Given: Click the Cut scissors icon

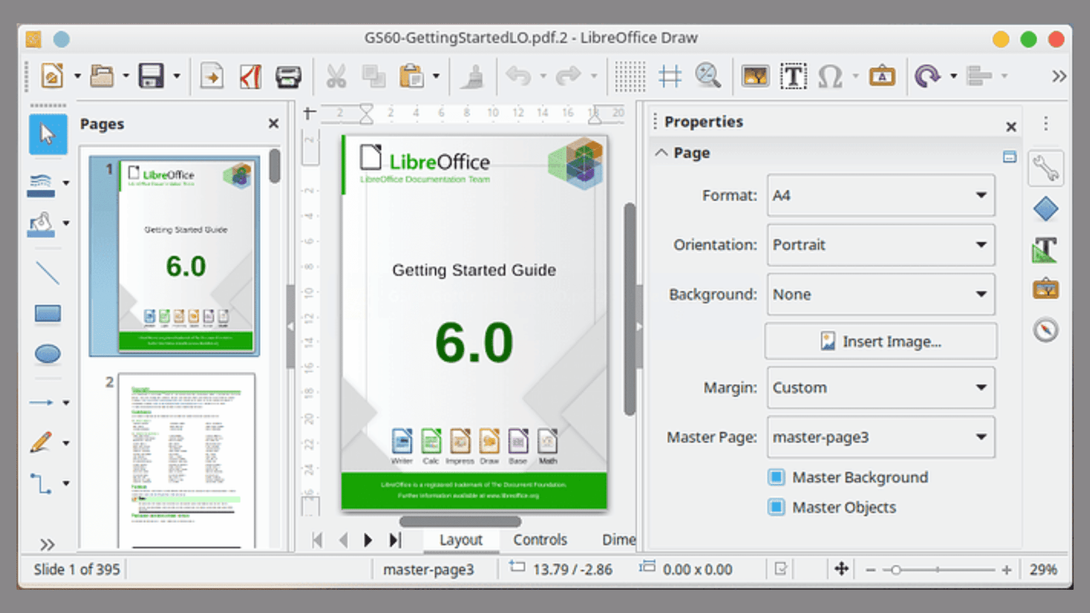Looking at the screenshot, I should tap(336, 76).
